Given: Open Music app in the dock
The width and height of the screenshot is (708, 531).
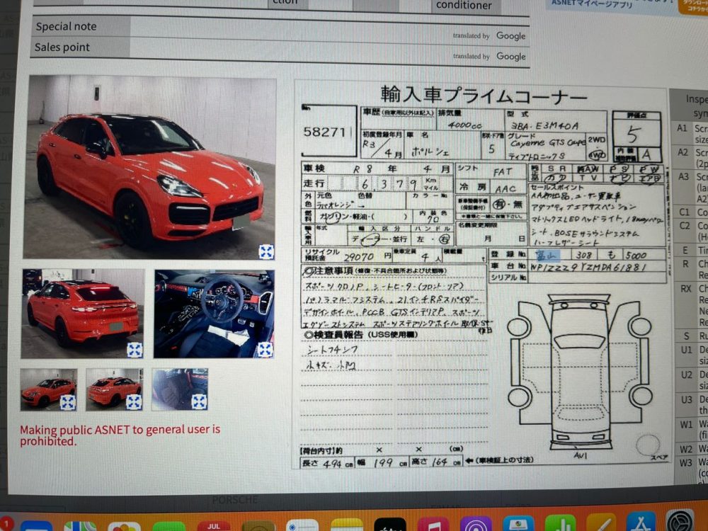Looking at the screenshot, I should (x=433, y=524).
